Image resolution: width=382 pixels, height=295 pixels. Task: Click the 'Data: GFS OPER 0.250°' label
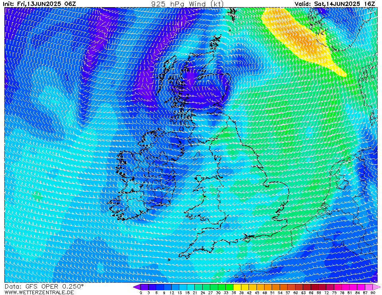point(44,287)
